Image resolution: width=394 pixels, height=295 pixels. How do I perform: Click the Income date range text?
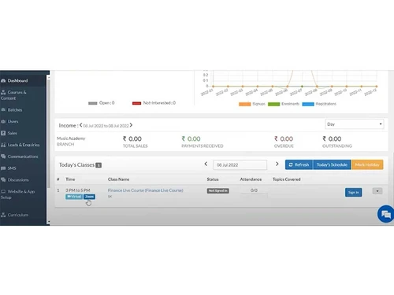coord(106,126)
